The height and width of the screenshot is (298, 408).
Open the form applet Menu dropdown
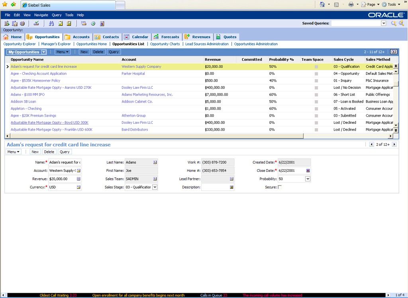point(13,152)
